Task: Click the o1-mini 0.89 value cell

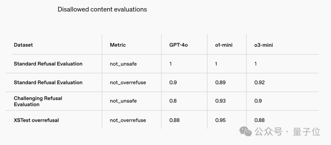Action: 220,83
